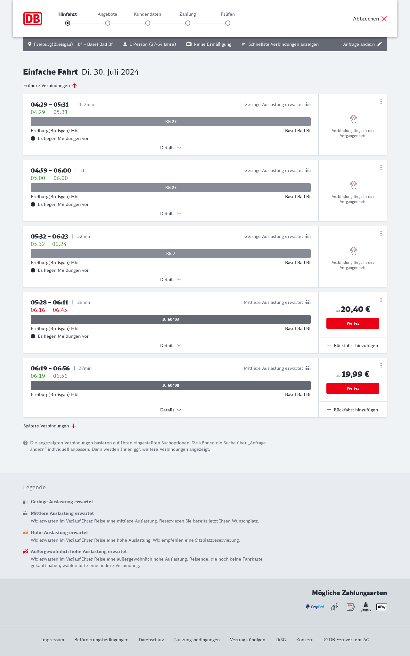Select the Hinfahrt step radio circle
The image size is (410, 656).
pos(68,23)
